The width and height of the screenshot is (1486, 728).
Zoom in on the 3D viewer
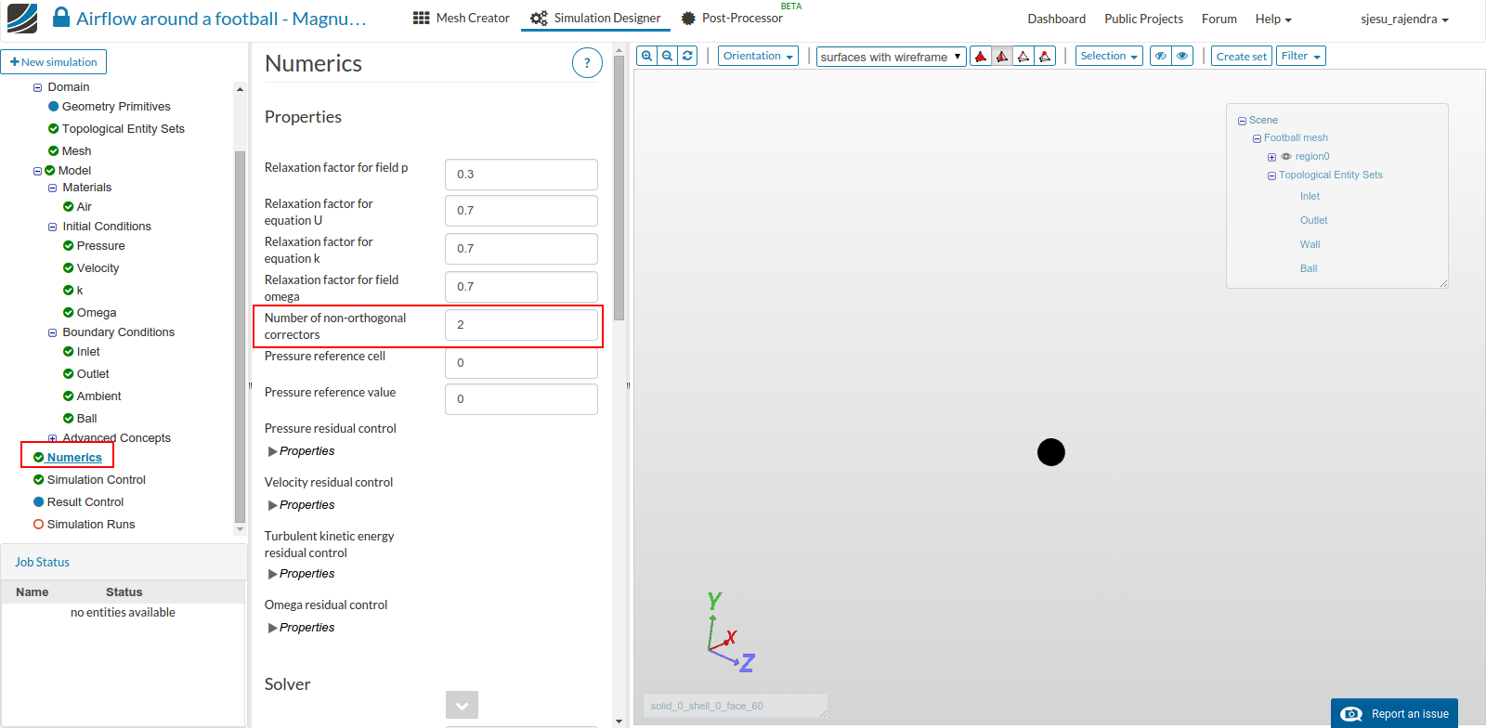647,56
